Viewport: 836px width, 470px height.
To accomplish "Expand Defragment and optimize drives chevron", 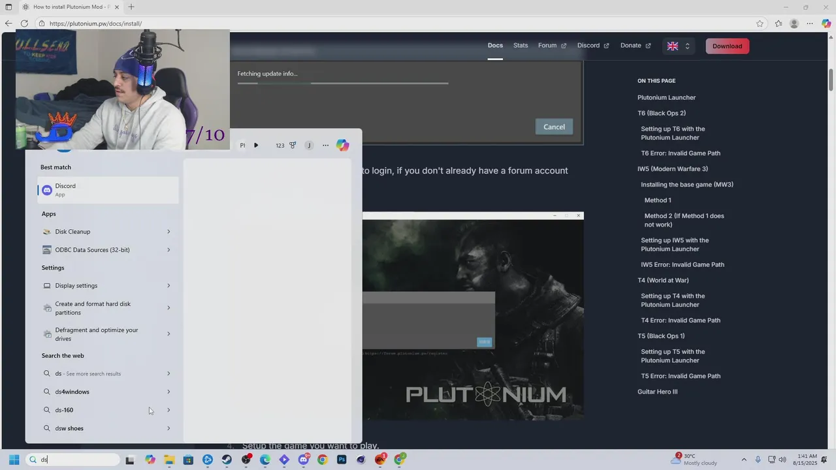I will (x=169, y=334).
